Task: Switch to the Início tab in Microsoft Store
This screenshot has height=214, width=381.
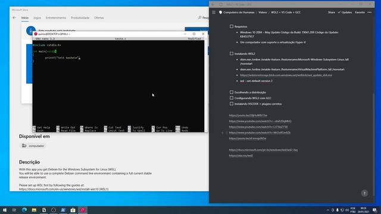Action: coord(25,18)
